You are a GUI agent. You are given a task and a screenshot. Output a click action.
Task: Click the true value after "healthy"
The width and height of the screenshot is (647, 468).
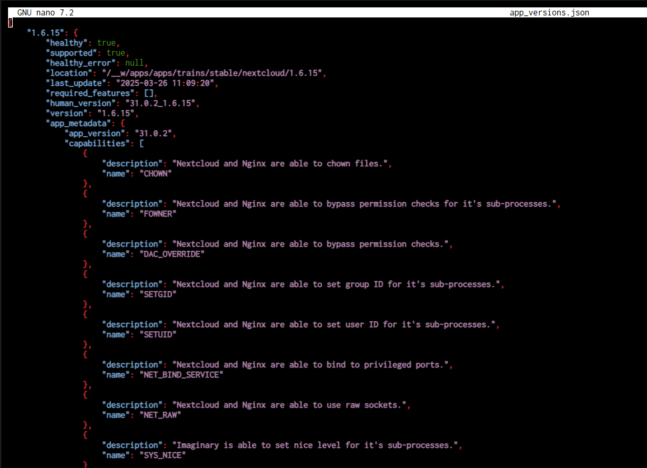pos(106,42)
